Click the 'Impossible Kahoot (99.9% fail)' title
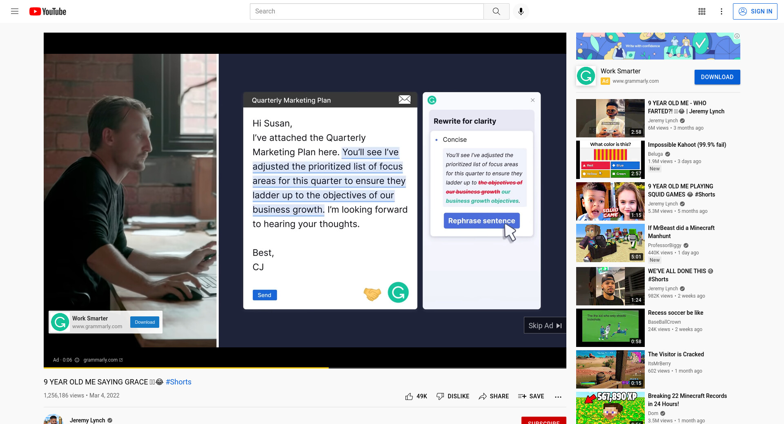Viewport: 784px width, 424px height. [x=687, y=145]
